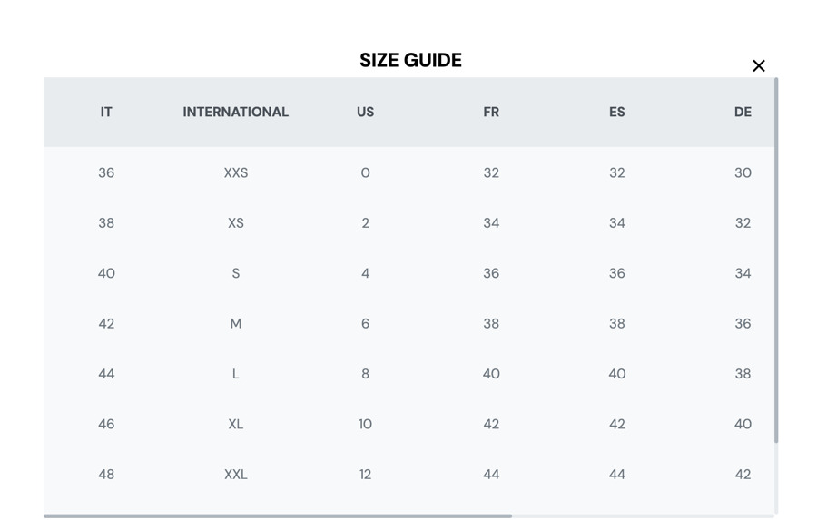Select the DE column header

pos(743,112)
